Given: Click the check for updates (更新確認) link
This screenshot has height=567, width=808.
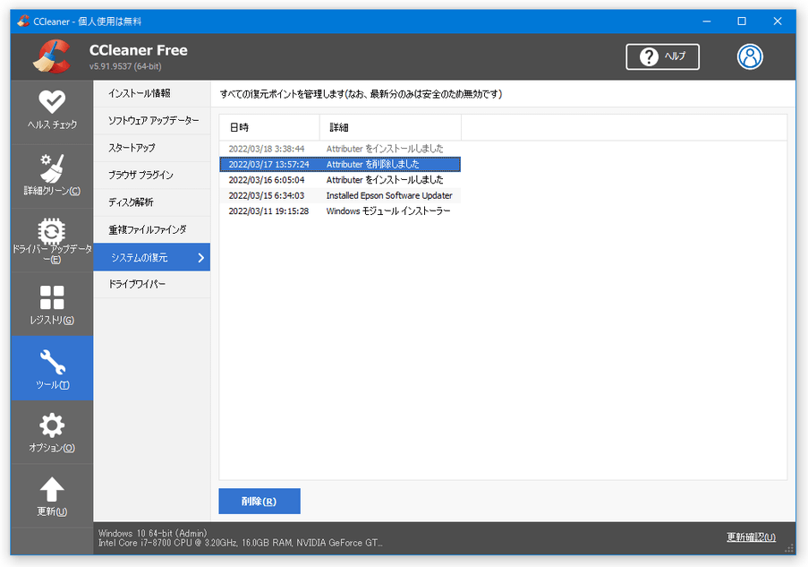Looking at the screenshot, I should pos(751,537).
